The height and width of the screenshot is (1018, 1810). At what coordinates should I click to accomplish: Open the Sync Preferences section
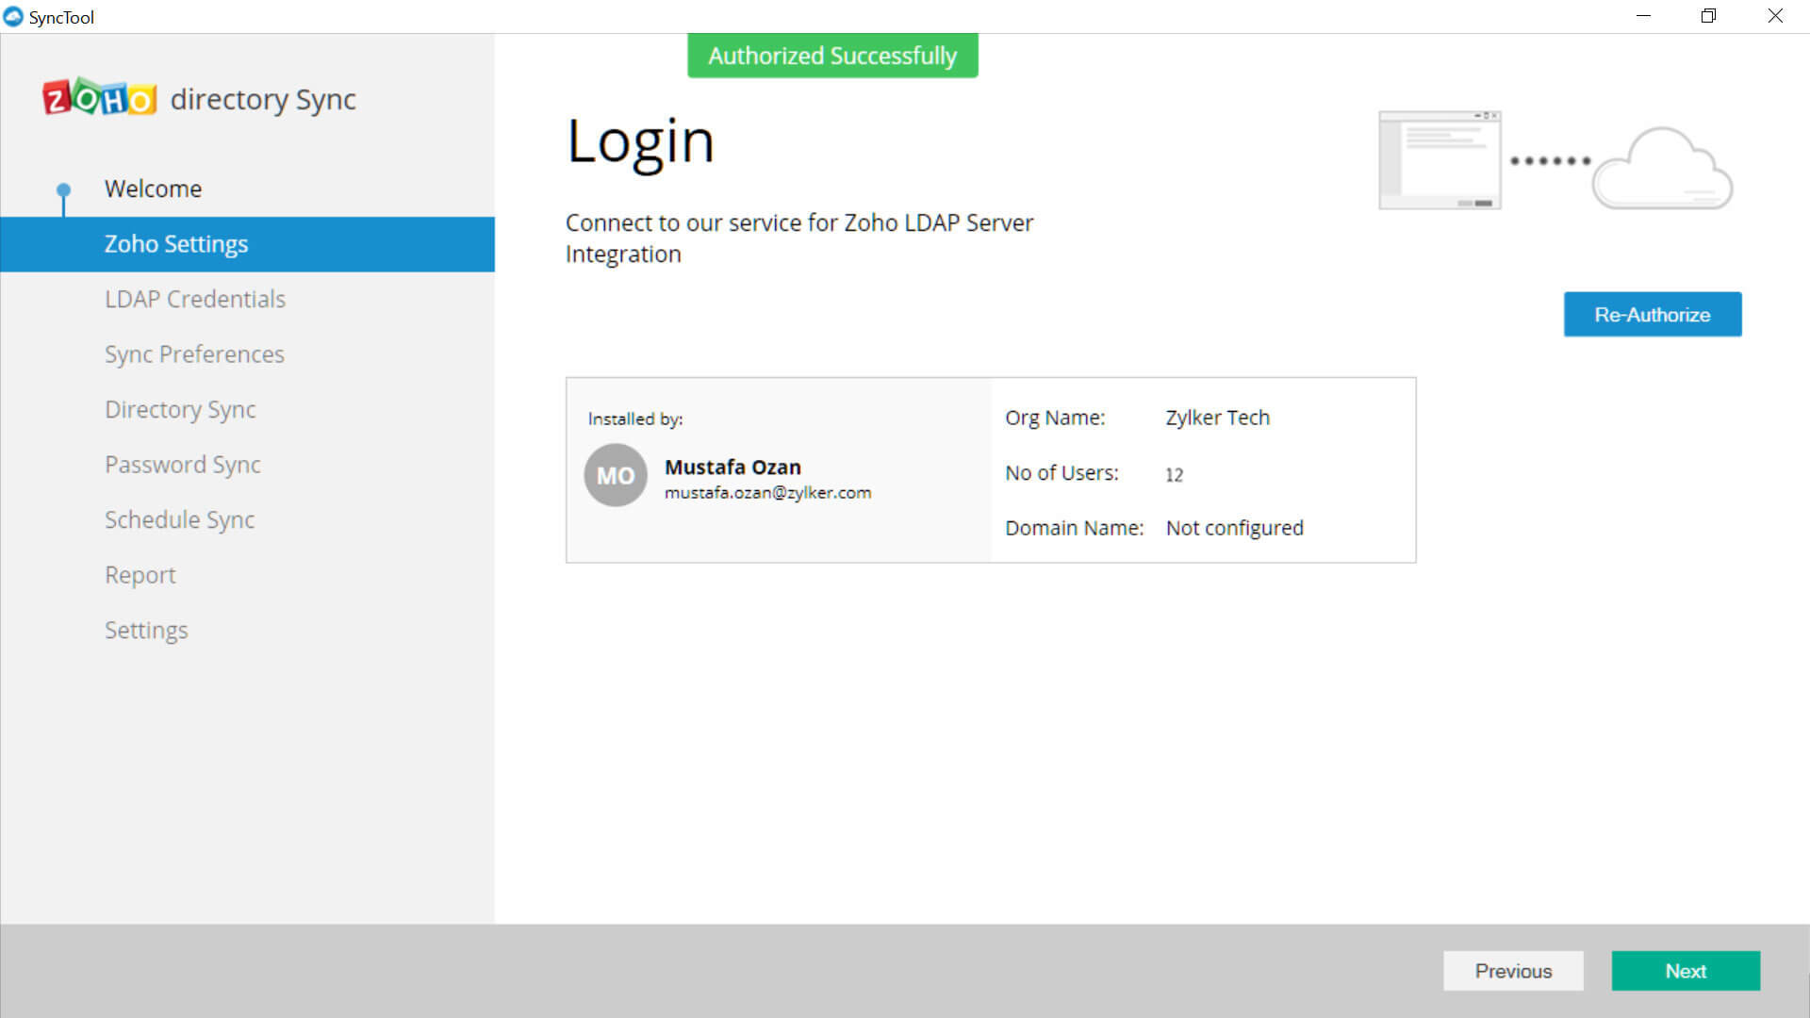point(194,354)
